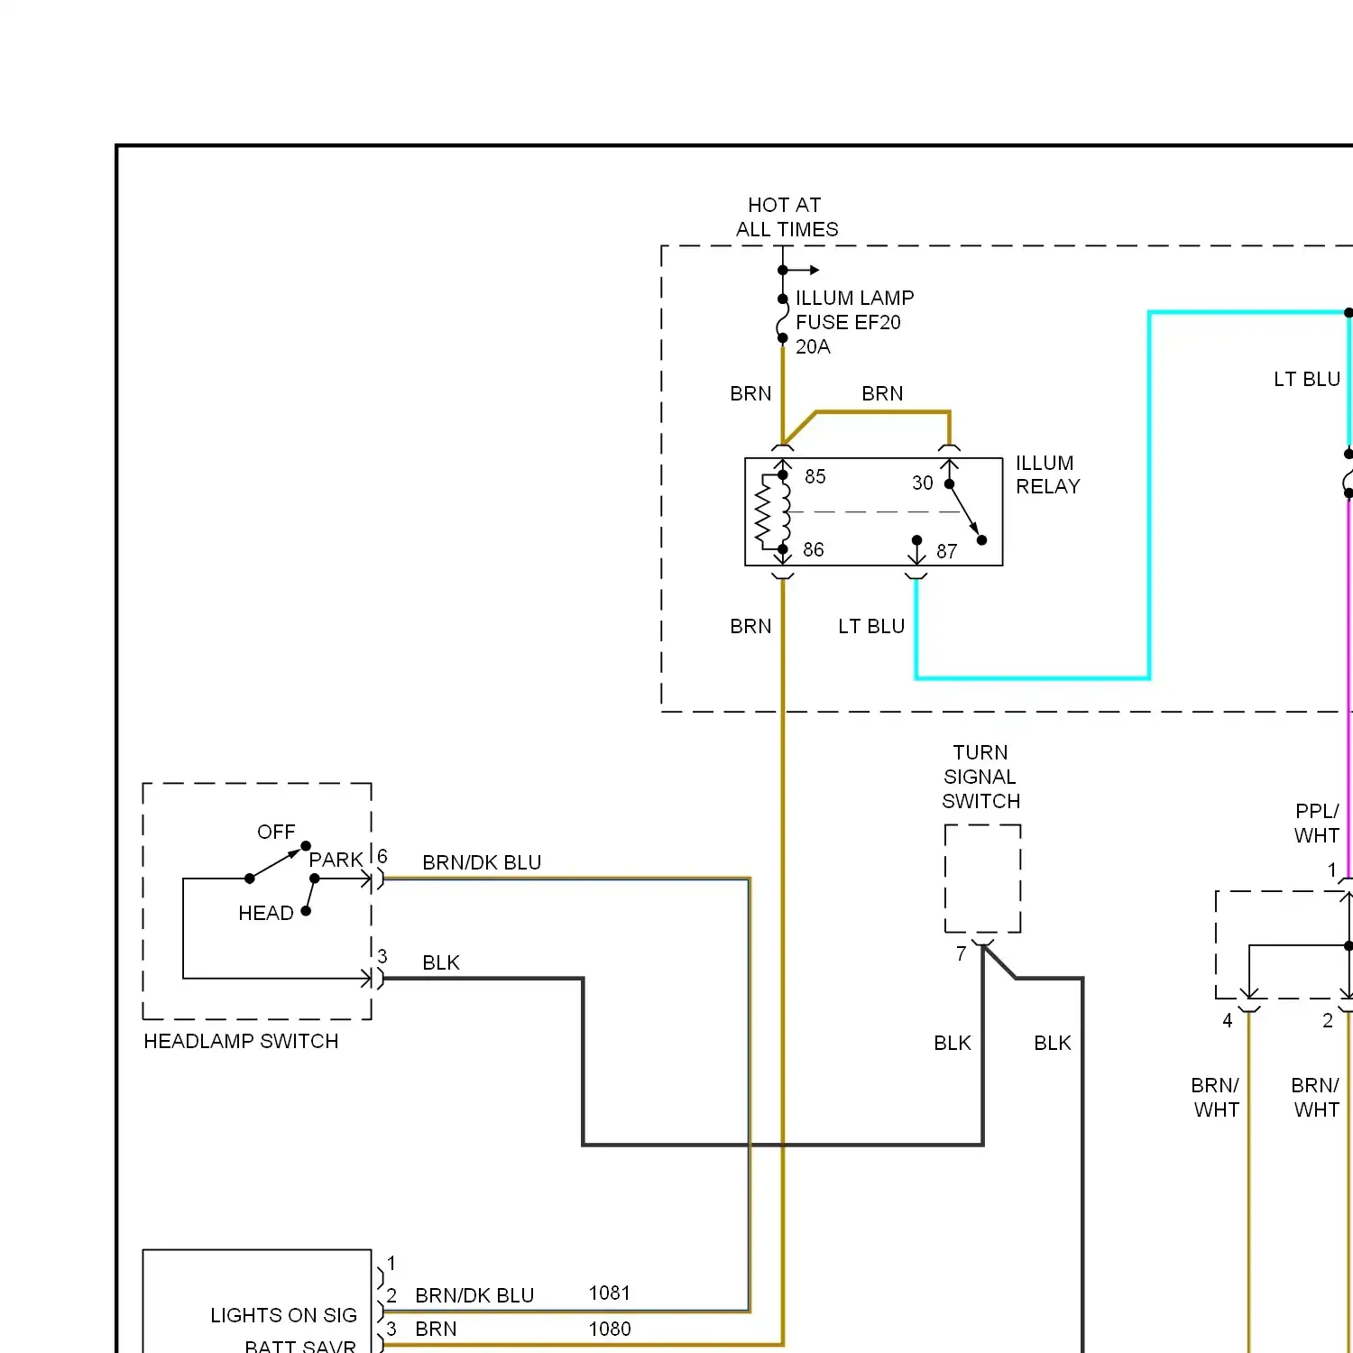
Task: Click the turn signal switch dashed box
Action: [x=982, y=879]
